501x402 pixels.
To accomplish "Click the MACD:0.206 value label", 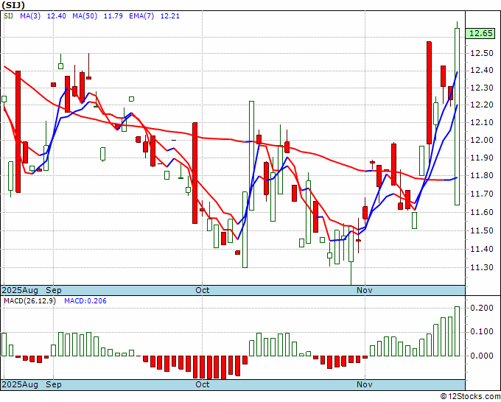I will [85, 301].
